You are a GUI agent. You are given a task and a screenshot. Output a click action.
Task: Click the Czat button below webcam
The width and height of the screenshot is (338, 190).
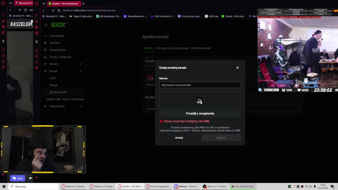18,178
